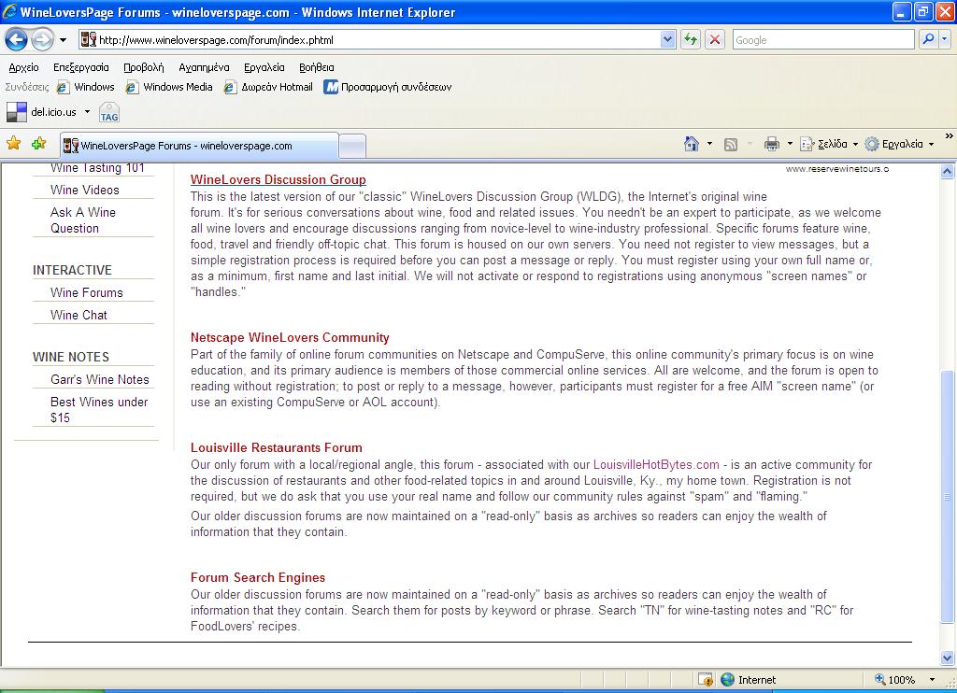Open the Προβολή menu
957x693 pixels.
pos(143,68)
